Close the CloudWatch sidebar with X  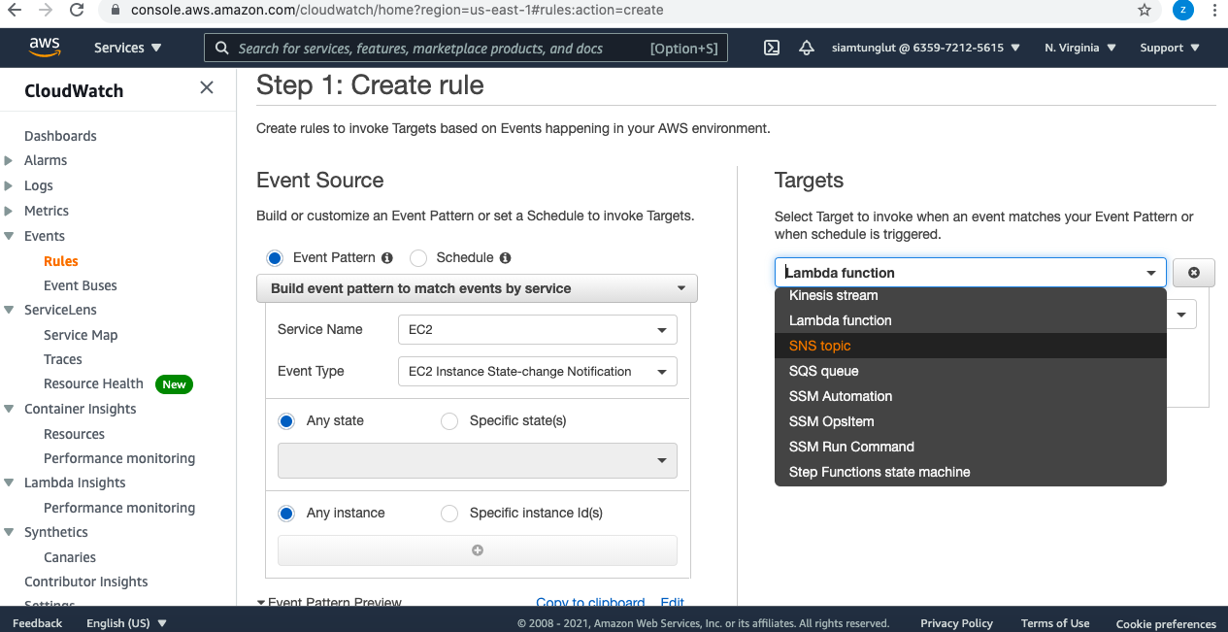coord(207,88)
